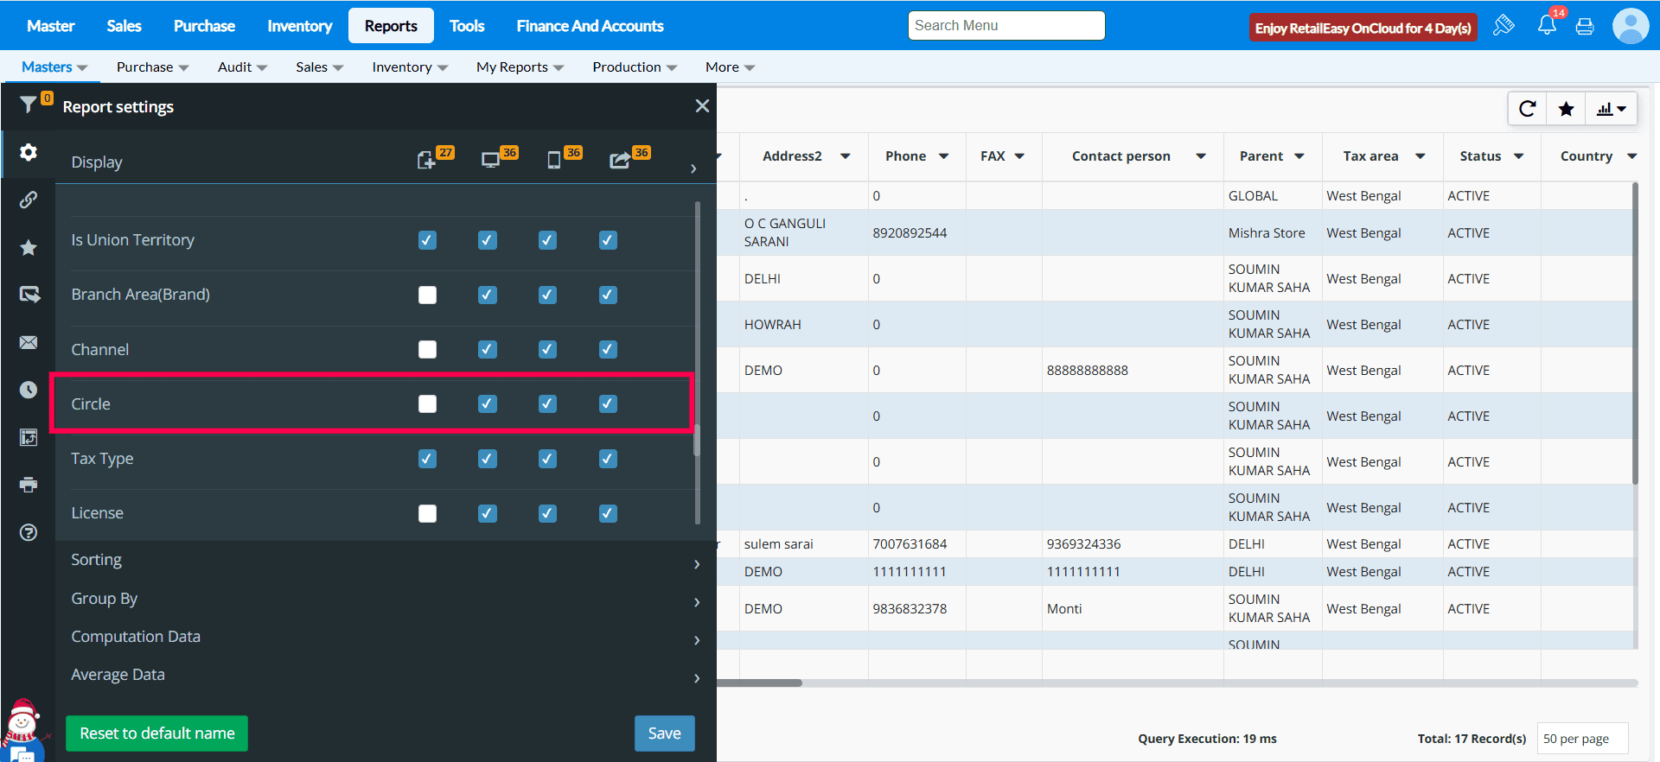This screenshot has width=1660, height=762.
Task: Uncheck License checkbox in export column
Action: pos(608,513)
